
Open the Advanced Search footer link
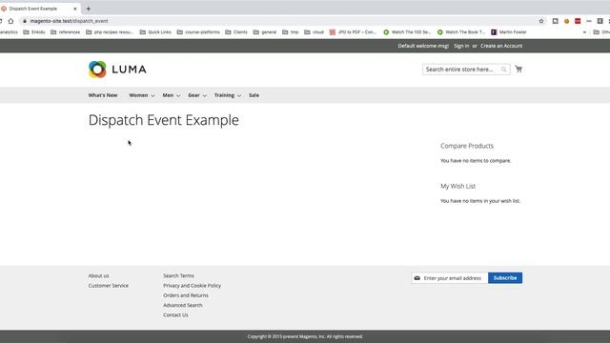pyautogui.click(x=183, y=305)
